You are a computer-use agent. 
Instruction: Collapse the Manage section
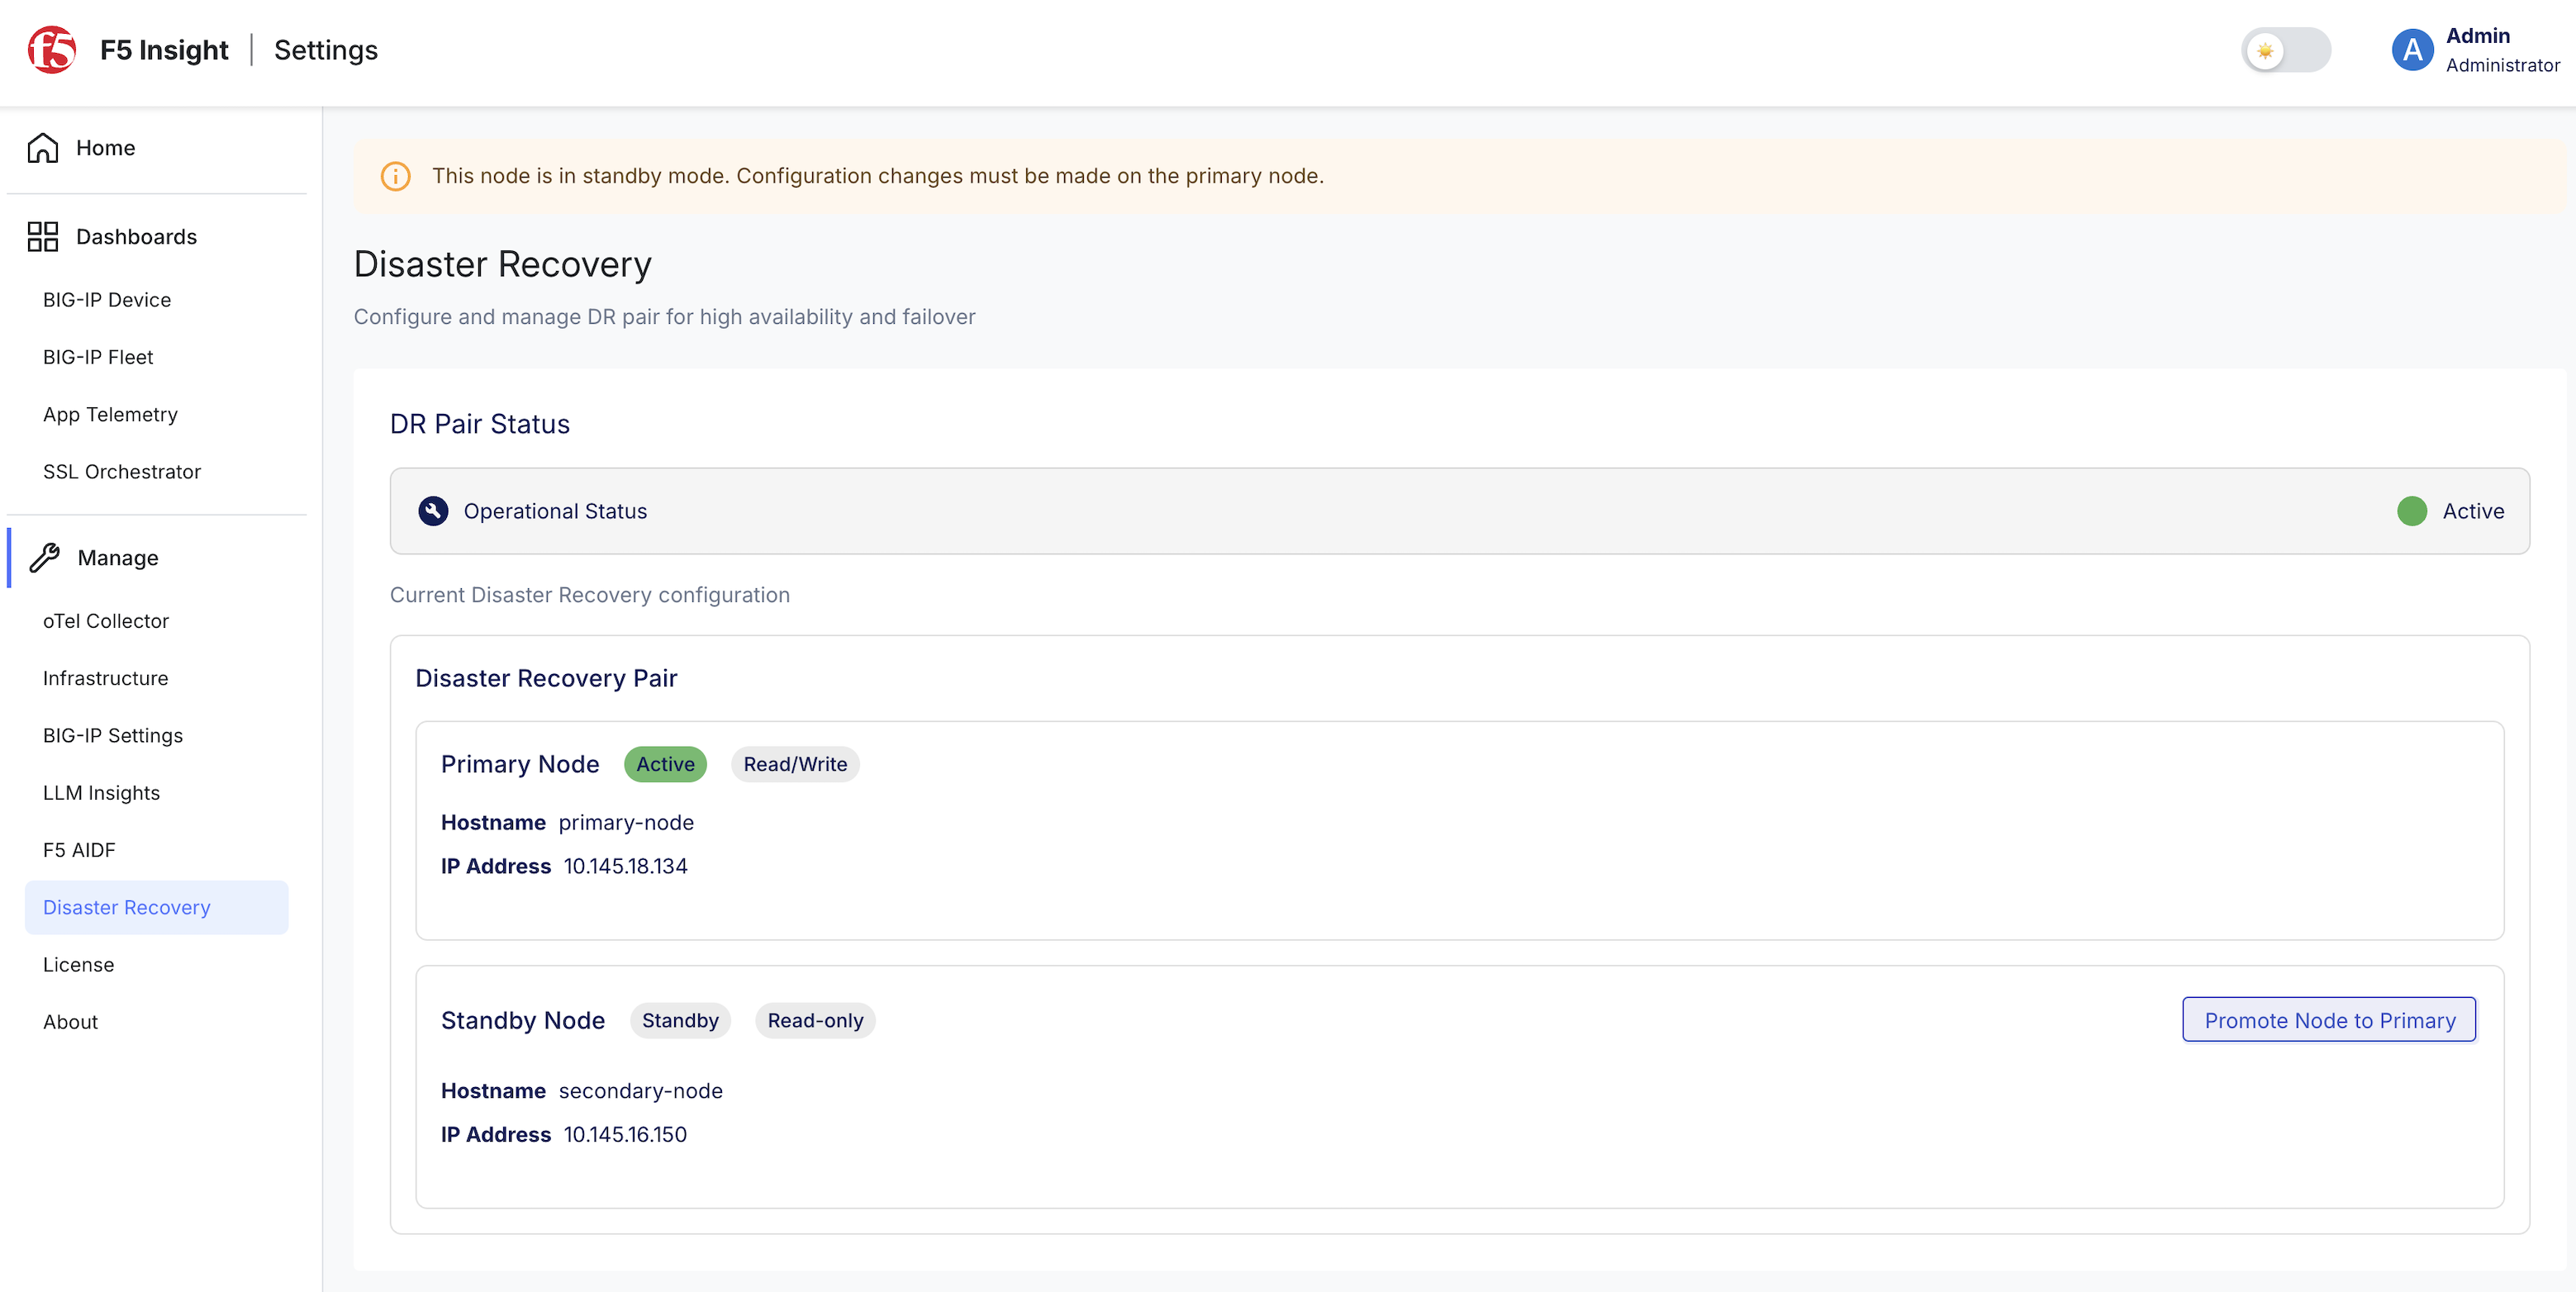coord(118,558)
